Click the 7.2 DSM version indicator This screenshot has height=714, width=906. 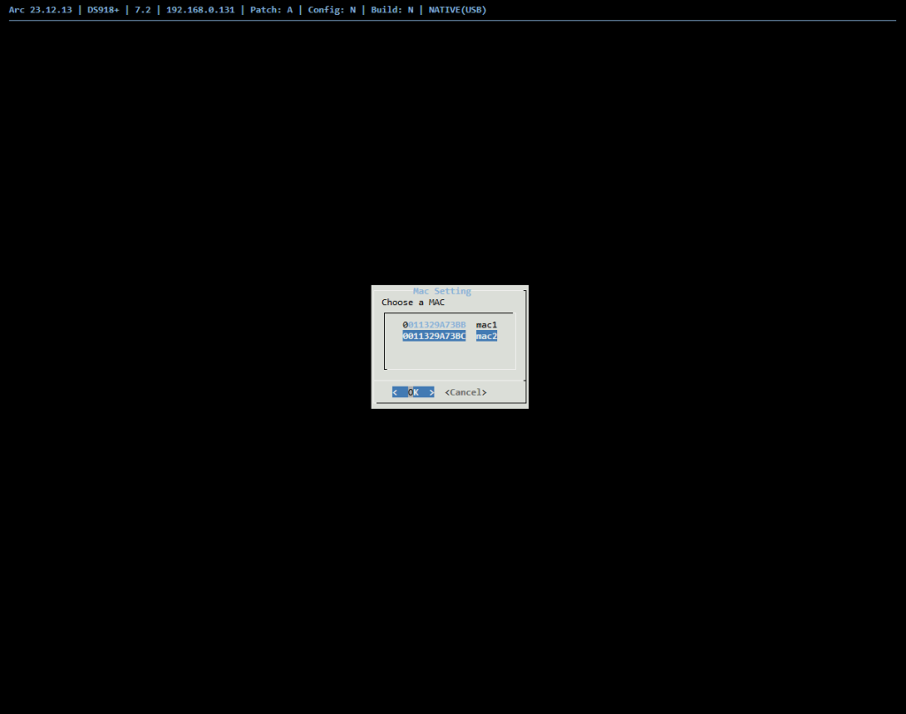142,10
